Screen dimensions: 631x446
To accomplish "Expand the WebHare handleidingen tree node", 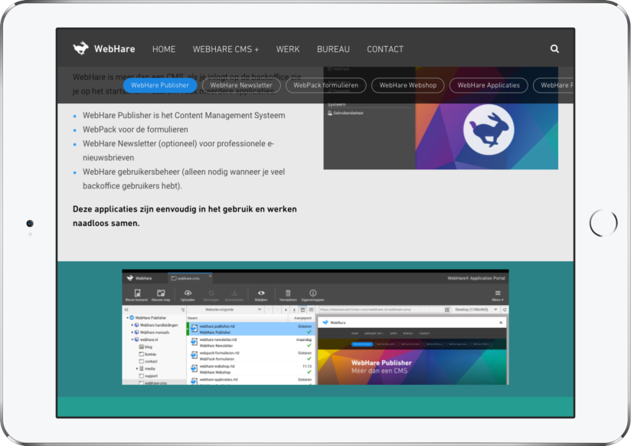I will [x=132, y=325].
